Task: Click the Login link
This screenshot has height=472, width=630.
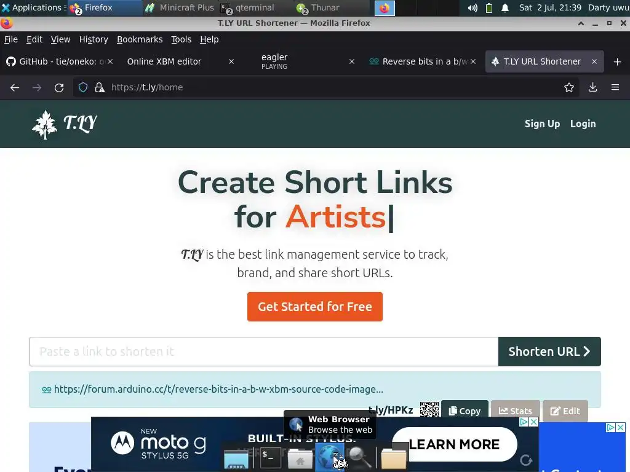Action: pos(583,124)
